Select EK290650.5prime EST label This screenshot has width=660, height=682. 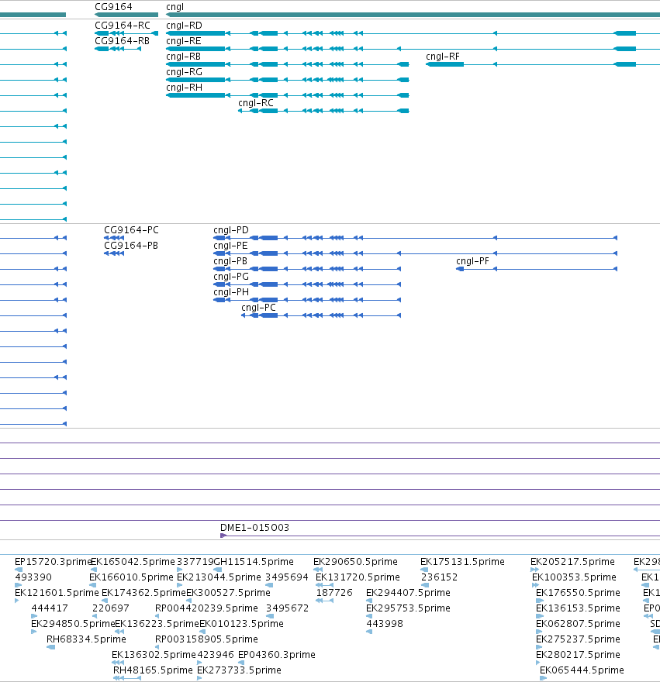[x=355, y=562]
